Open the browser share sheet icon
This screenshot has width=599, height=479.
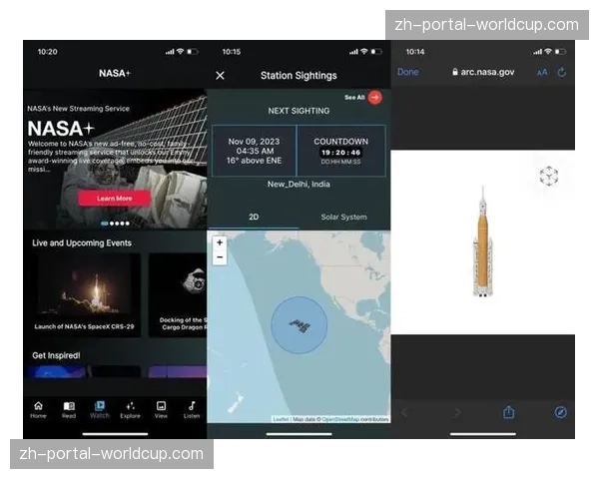[508, 412]
